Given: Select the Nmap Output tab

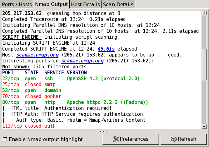Looking at the screenshot, I should 51,4.
